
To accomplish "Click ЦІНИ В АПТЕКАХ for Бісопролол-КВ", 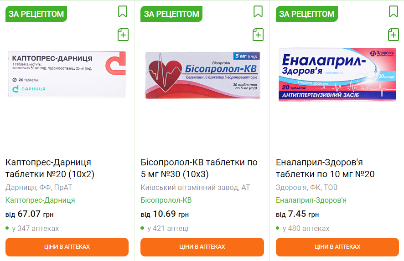I will click(x=202, y=247).
